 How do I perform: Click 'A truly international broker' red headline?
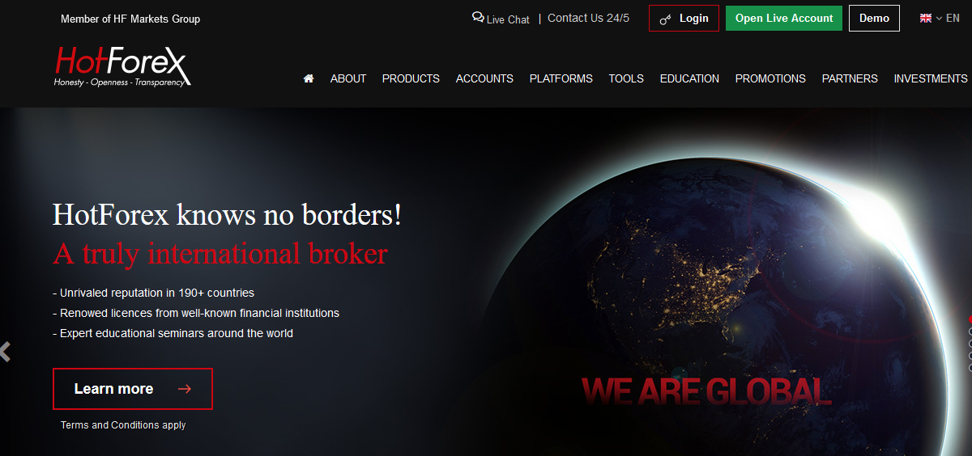(220, 254)
